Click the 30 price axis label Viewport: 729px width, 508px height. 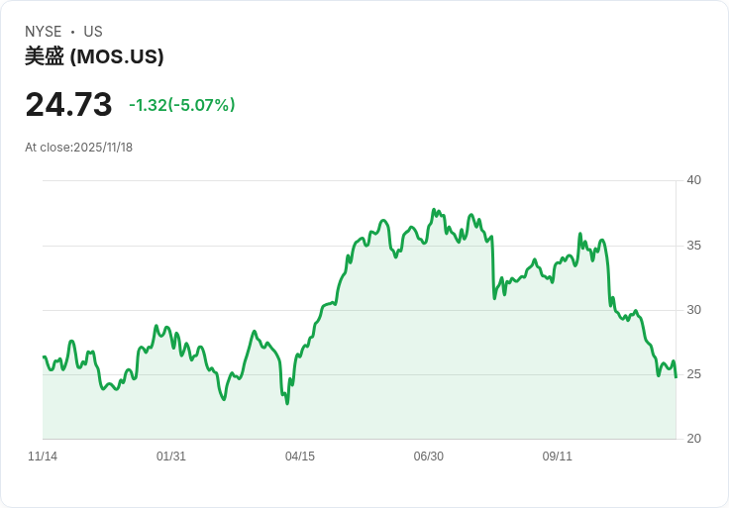(x=693, y=310)
